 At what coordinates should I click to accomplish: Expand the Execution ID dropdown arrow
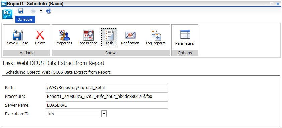click(x=104, y=114)
